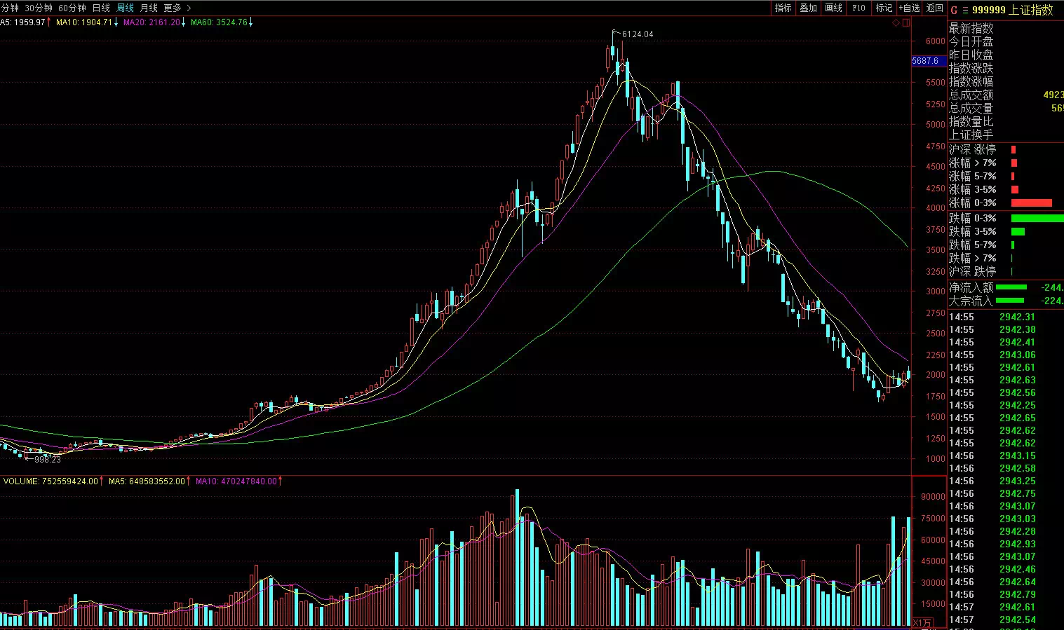Click the 涨幅 5-7% row label
The height and width of the screenshot is (630, 1064).
click(973, 176)
